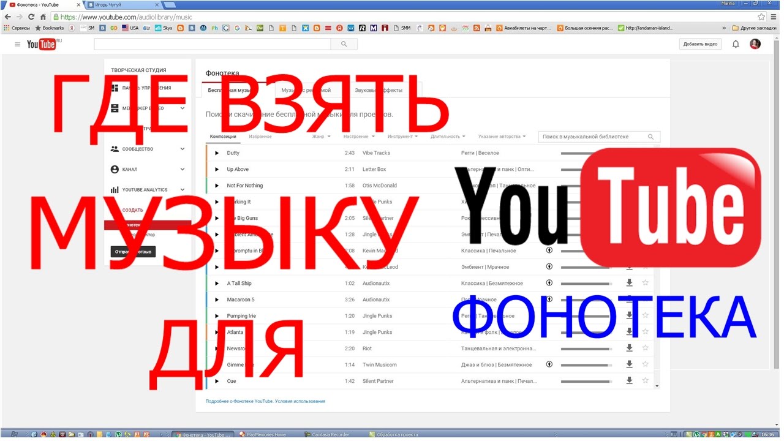Open the notifications bell
The image size is (784, 441).
coord(736,44)
